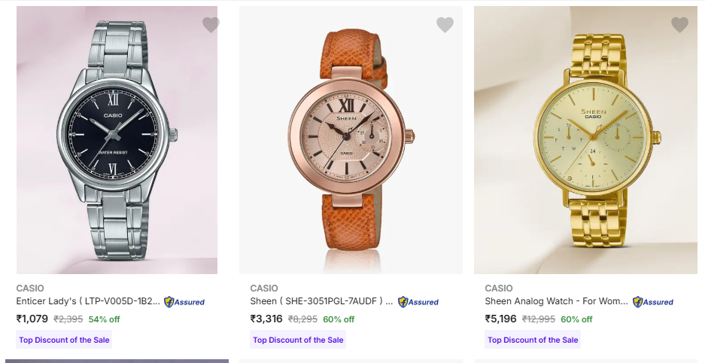Add gold Sheen watch to wishlist

tap(679, 25)
